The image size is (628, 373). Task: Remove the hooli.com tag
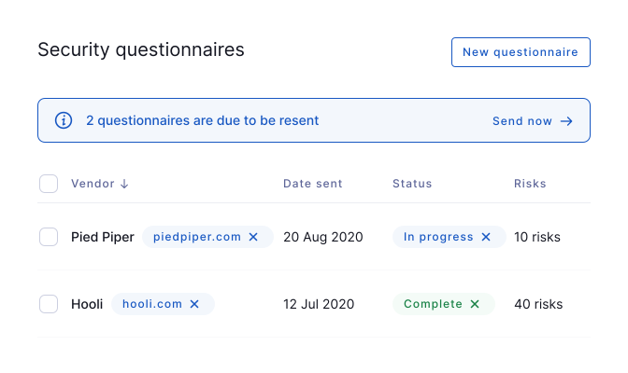(x=194, y=304)
